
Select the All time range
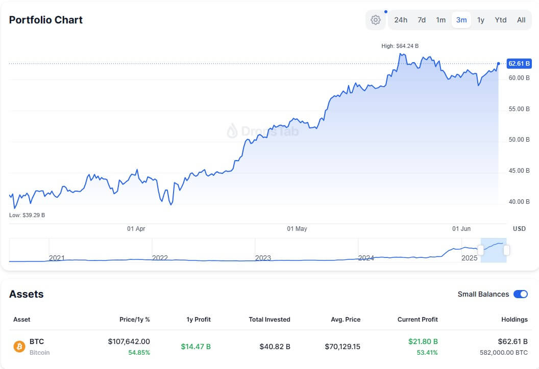point(521,20)
